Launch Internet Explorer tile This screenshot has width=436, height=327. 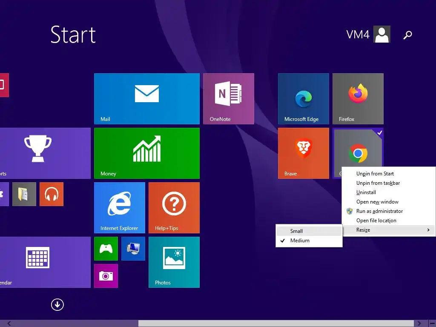(120, 208)
